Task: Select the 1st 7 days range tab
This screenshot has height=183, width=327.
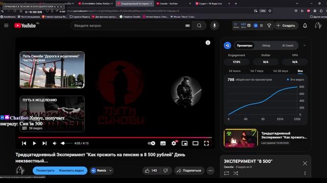Action: (256, 71)
